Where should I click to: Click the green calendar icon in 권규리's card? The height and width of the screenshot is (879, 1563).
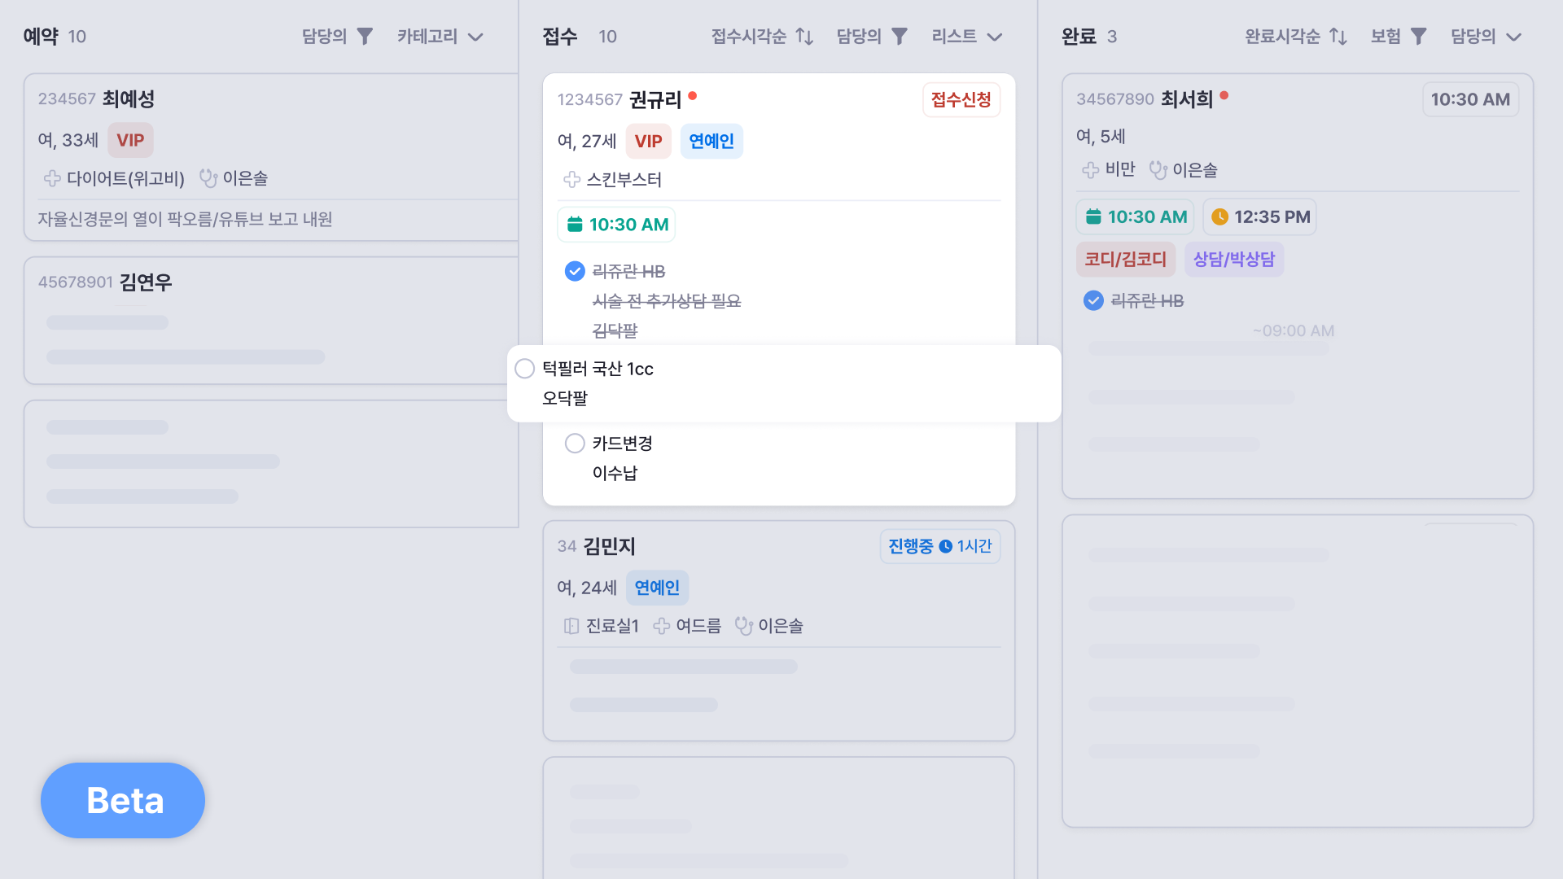coord(575,225)
